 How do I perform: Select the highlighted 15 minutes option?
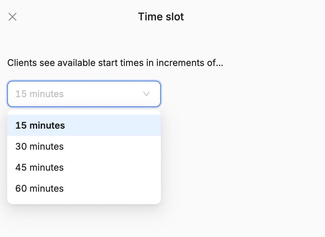coord(40,125)
